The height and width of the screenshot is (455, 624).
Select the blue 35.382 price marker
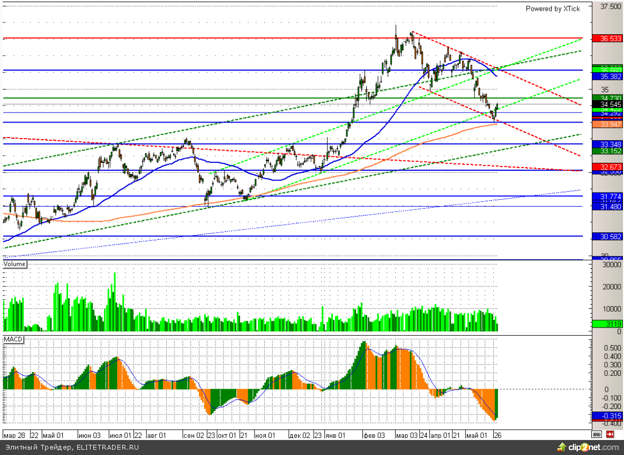pos(607,77)
